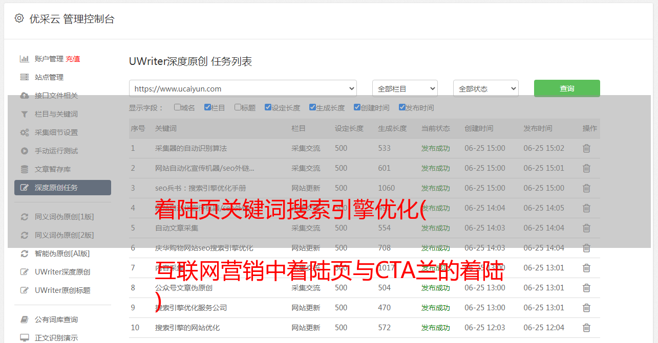Click the 正文识别演示 monitor icon
Screen dimensions: 658x343
click(24, 338)
